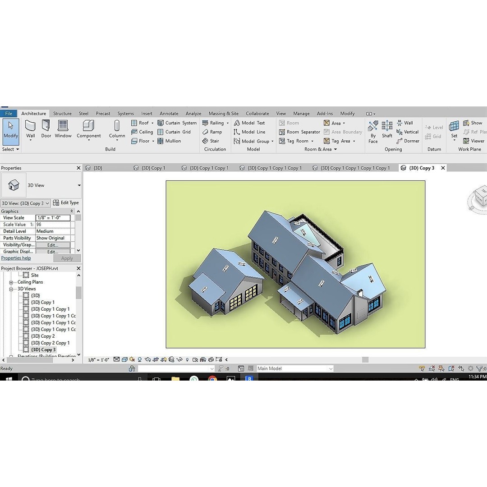The image size is (487, 487).
Task: Toggle shadows from the view control bar
Action: [x=139, y=359]
